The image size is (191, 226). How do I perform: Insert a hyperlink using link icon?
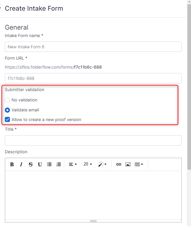click(118, 164)
